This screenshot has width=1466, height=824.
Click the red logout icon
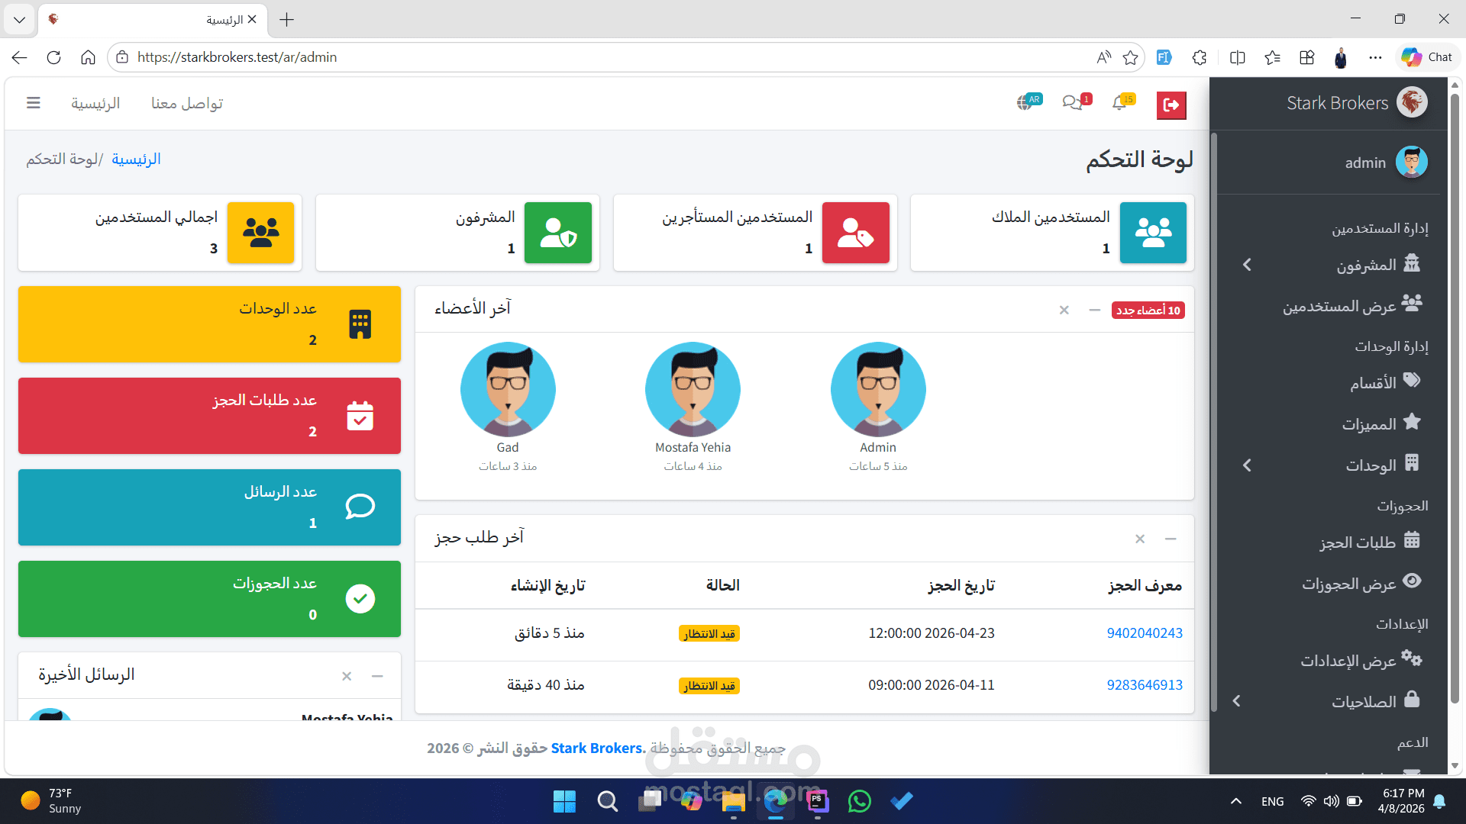[x=1171, y=105]
